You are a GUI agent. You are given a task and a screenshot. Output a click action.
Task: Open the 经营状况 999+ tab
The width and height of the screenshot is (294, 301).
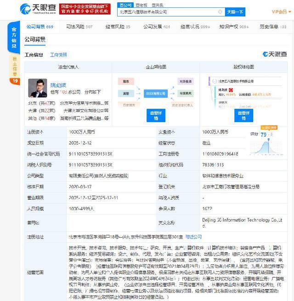point(195,27)
